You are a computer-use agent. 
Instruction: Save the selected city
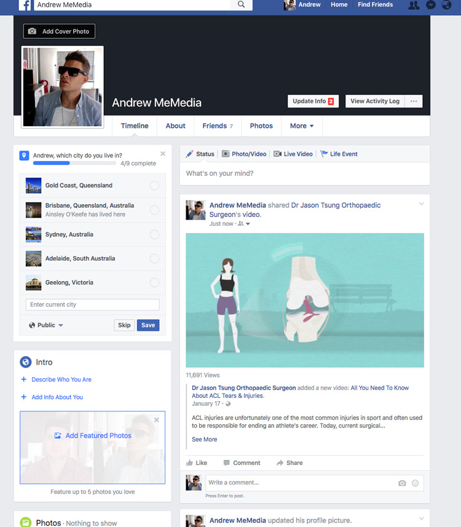[148, 325]
